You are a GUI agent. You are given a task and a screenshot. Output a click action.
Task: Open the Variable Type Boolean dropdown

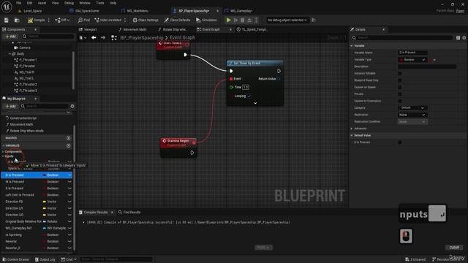pyautogui.click(x=412, y=60)
